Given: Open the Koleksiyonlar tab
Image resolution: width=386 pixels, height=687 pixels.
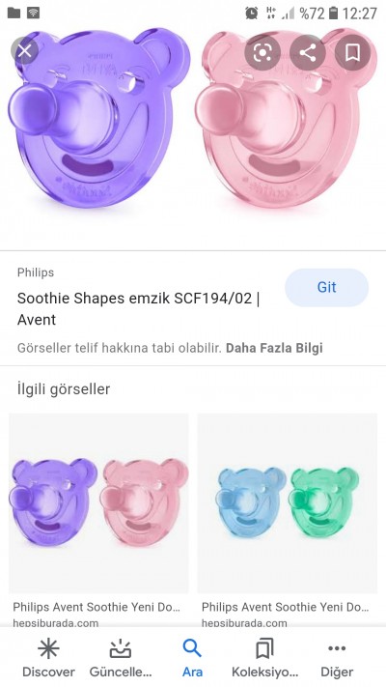Looking at the screenshot, I should pos(264,658).
